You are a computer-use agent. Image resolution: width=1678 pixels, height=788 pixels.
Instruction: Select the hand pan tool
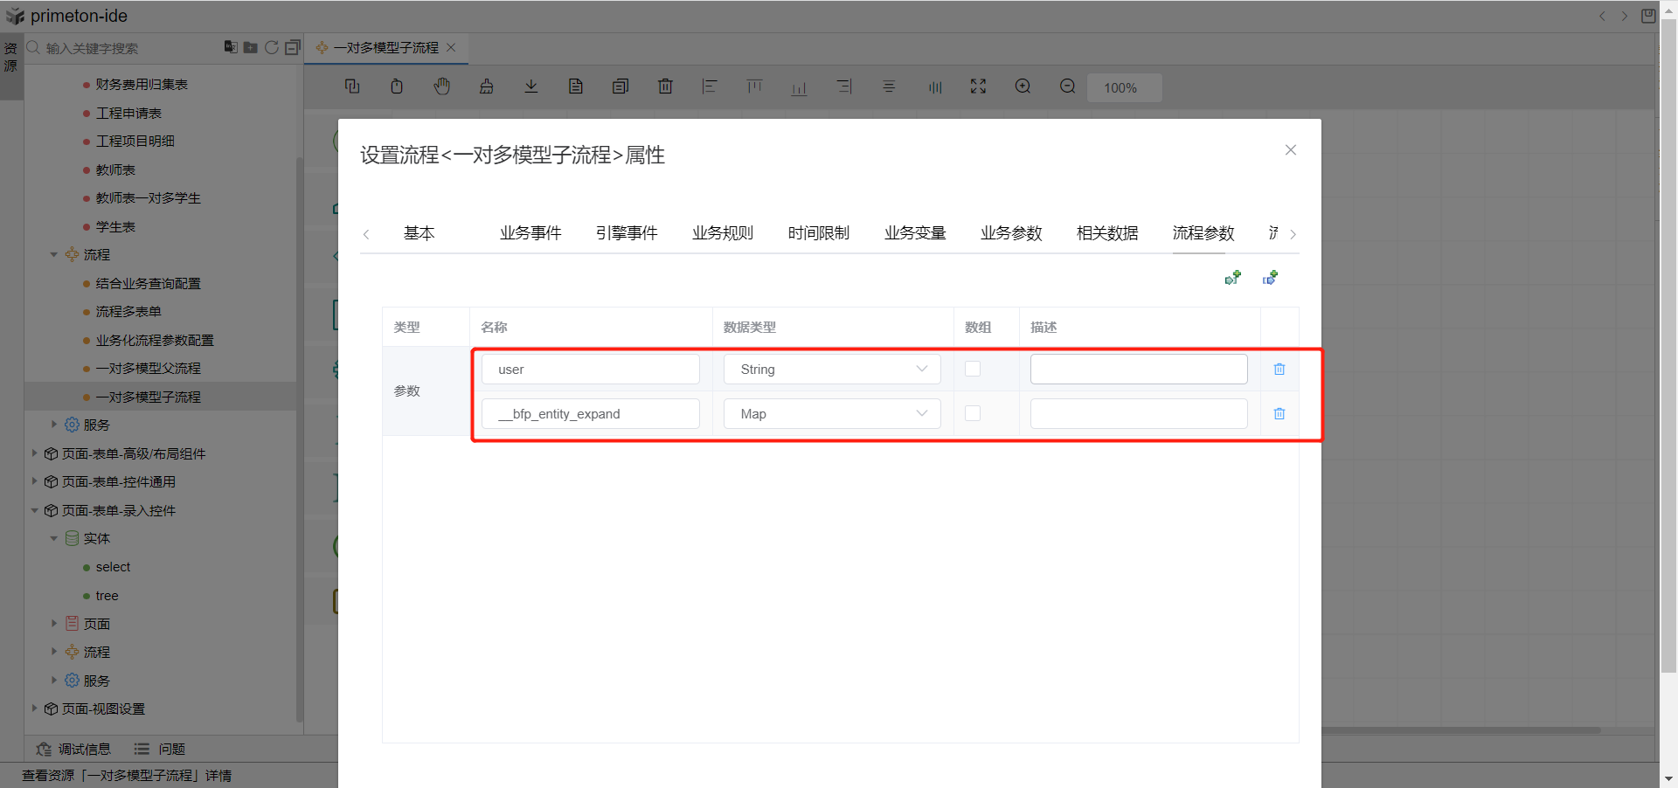click(x=442, y=86)
